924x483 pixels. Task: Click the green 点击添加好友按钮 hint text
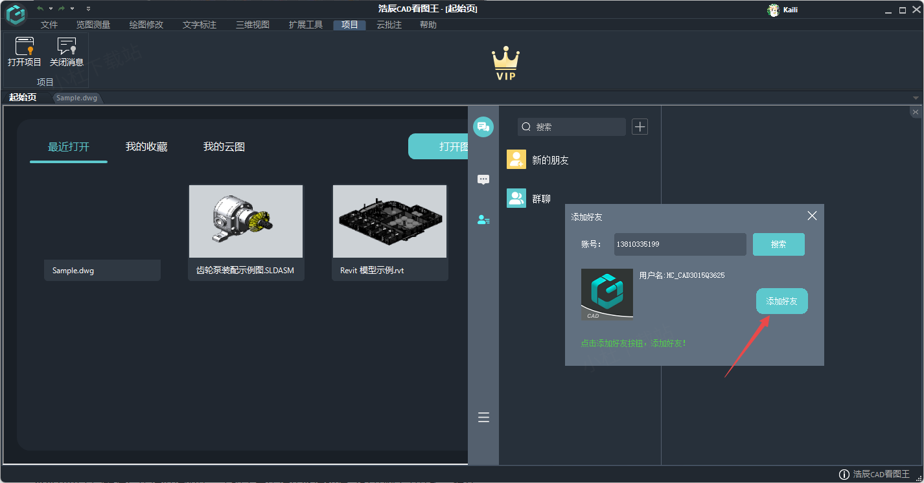[x=633, y=343]
